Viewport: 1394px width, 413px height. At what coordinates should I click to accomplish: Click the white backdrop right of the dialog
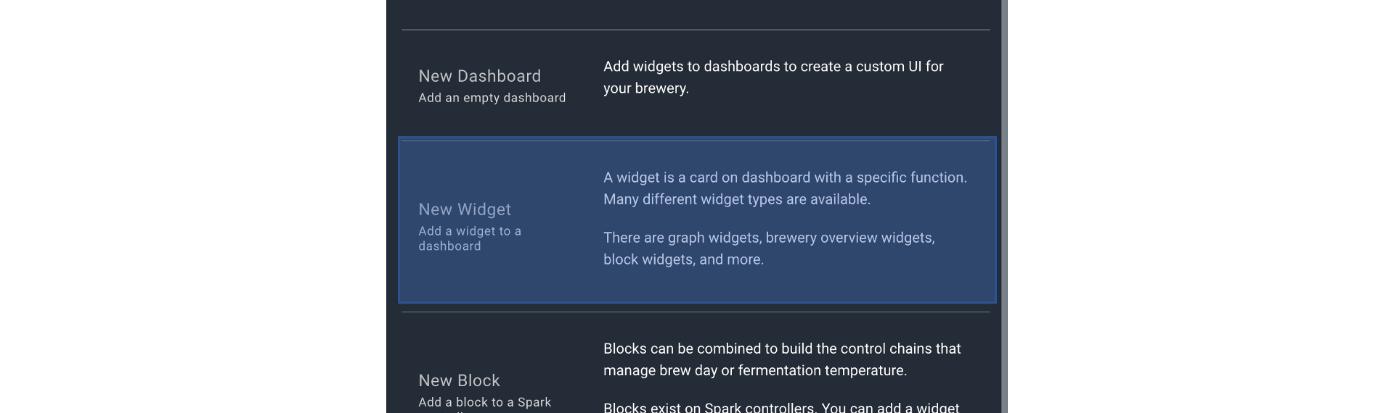(1198, 206)
